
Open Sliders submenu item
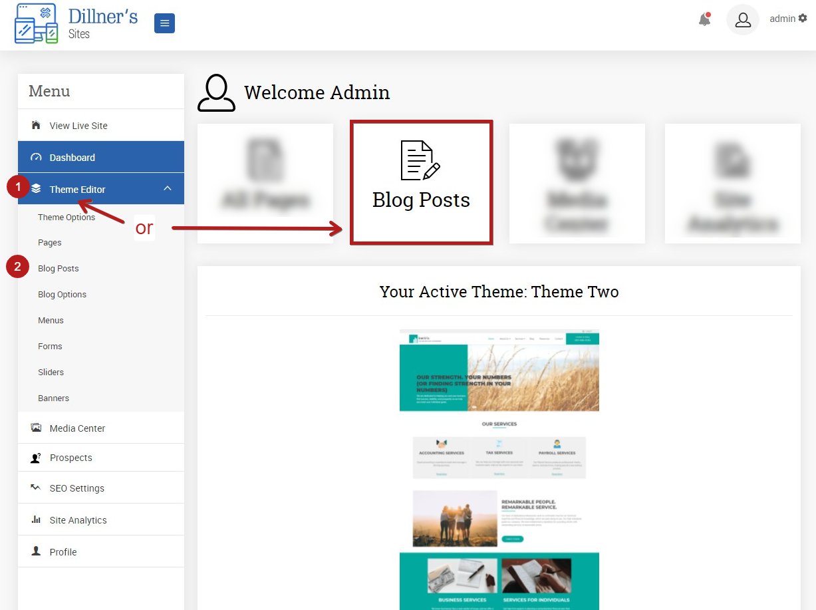coord(51,373)
